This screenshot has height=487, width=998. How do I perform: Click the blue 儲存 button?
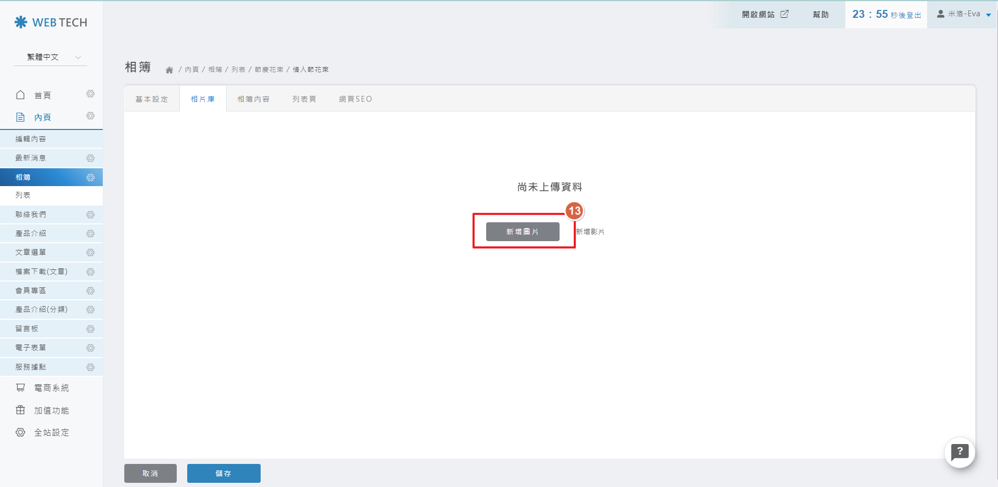coord(223,473)
